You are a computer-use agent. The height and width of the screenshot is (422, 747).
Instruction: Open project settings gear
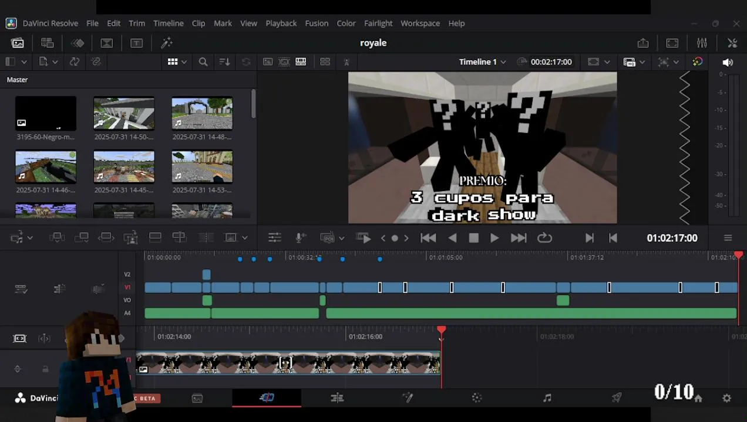point(727,398)
